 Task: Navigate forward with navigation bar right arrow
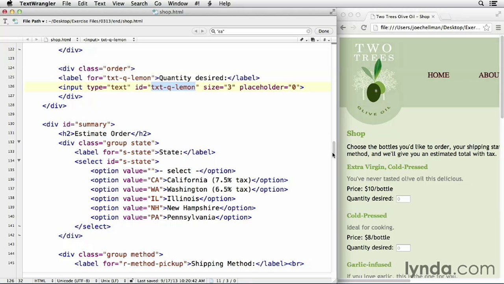tap(36, 39)
